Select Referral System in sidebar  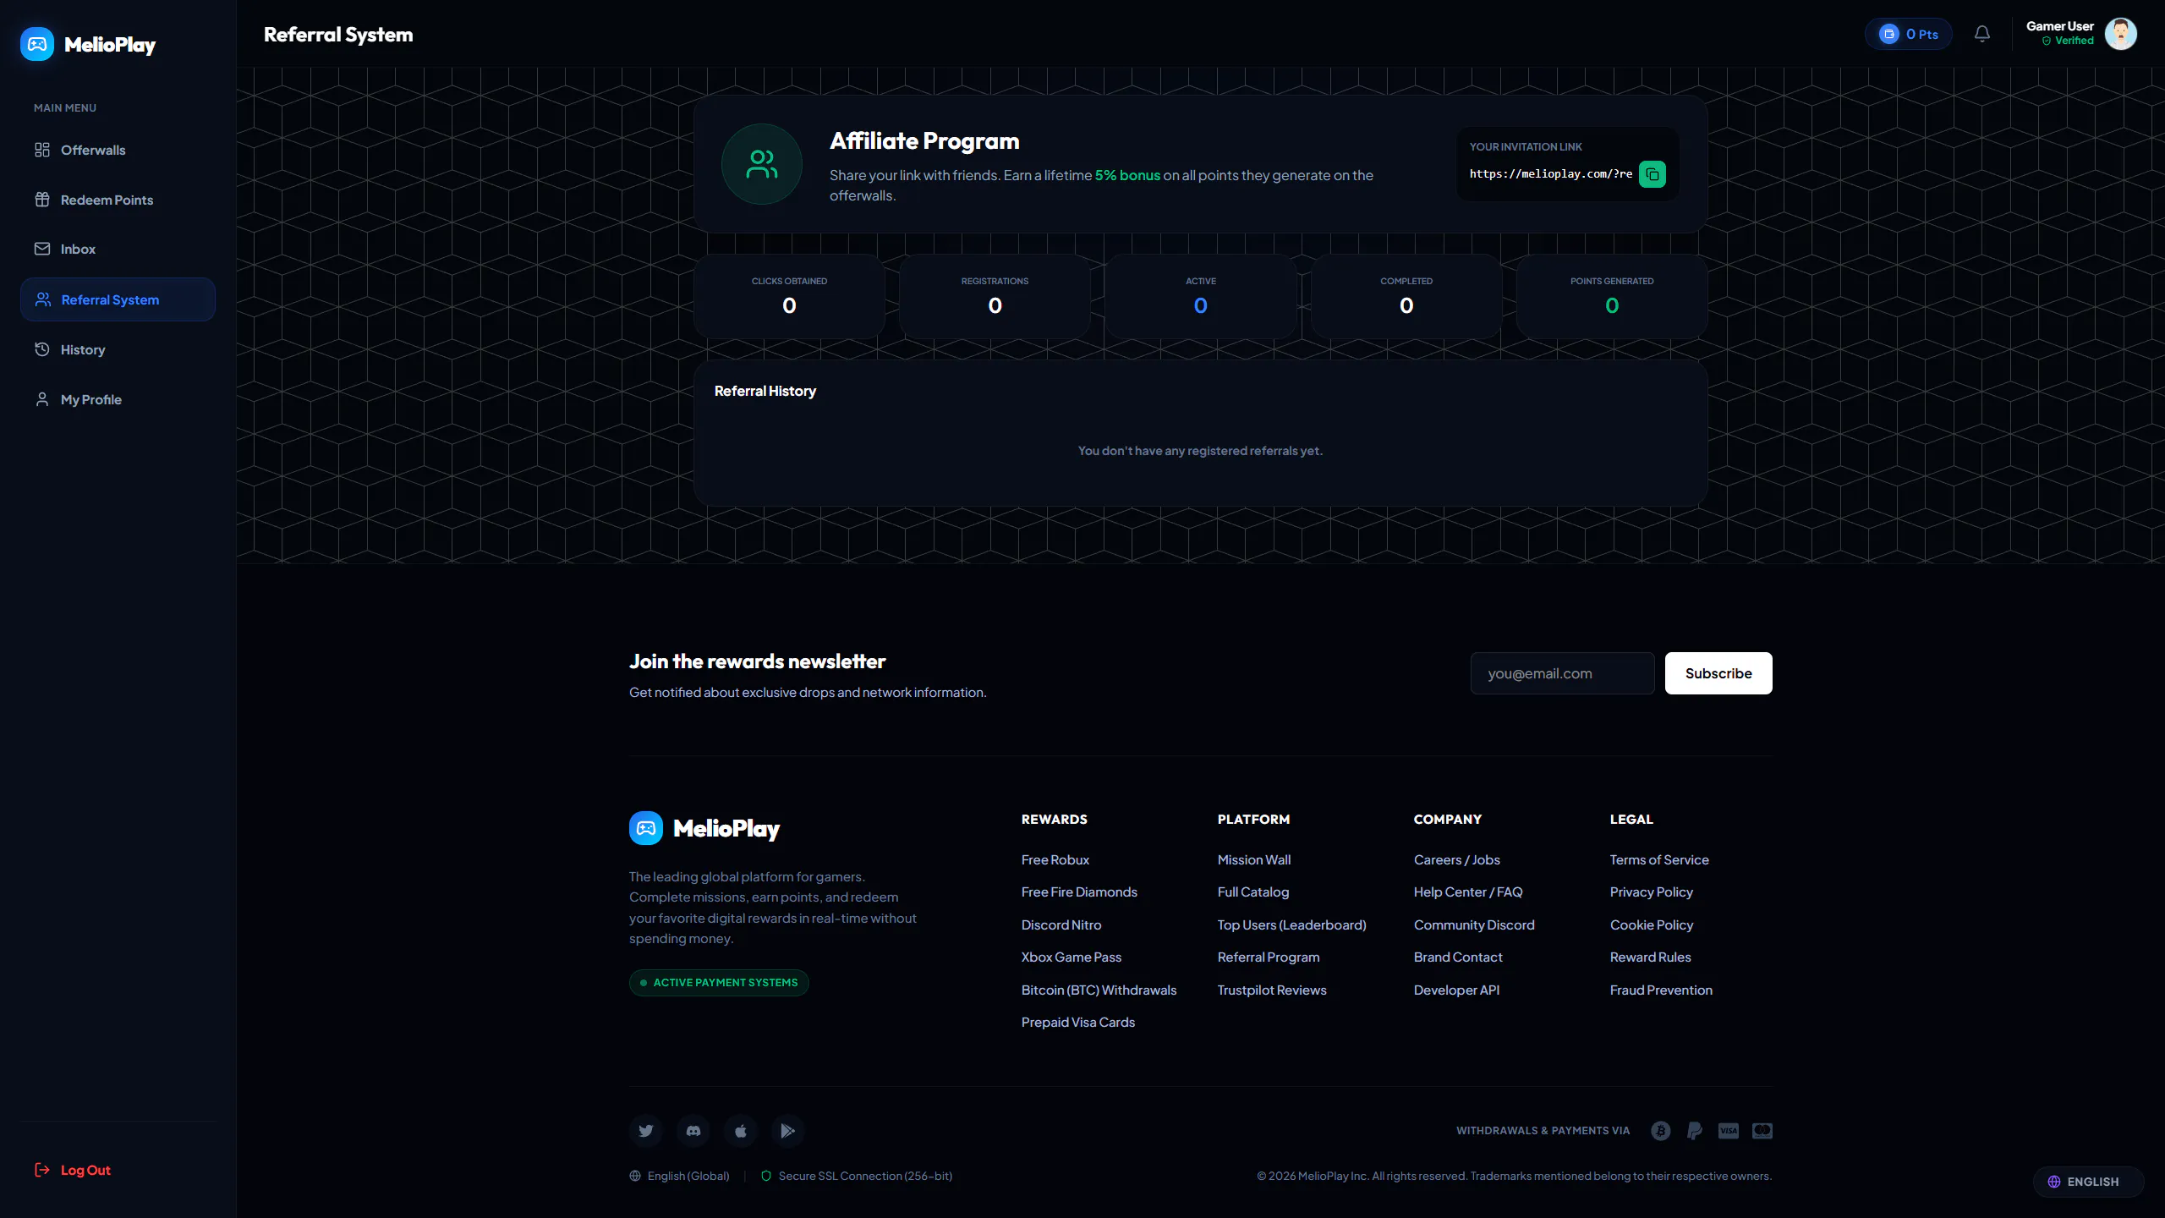point(118,299)
